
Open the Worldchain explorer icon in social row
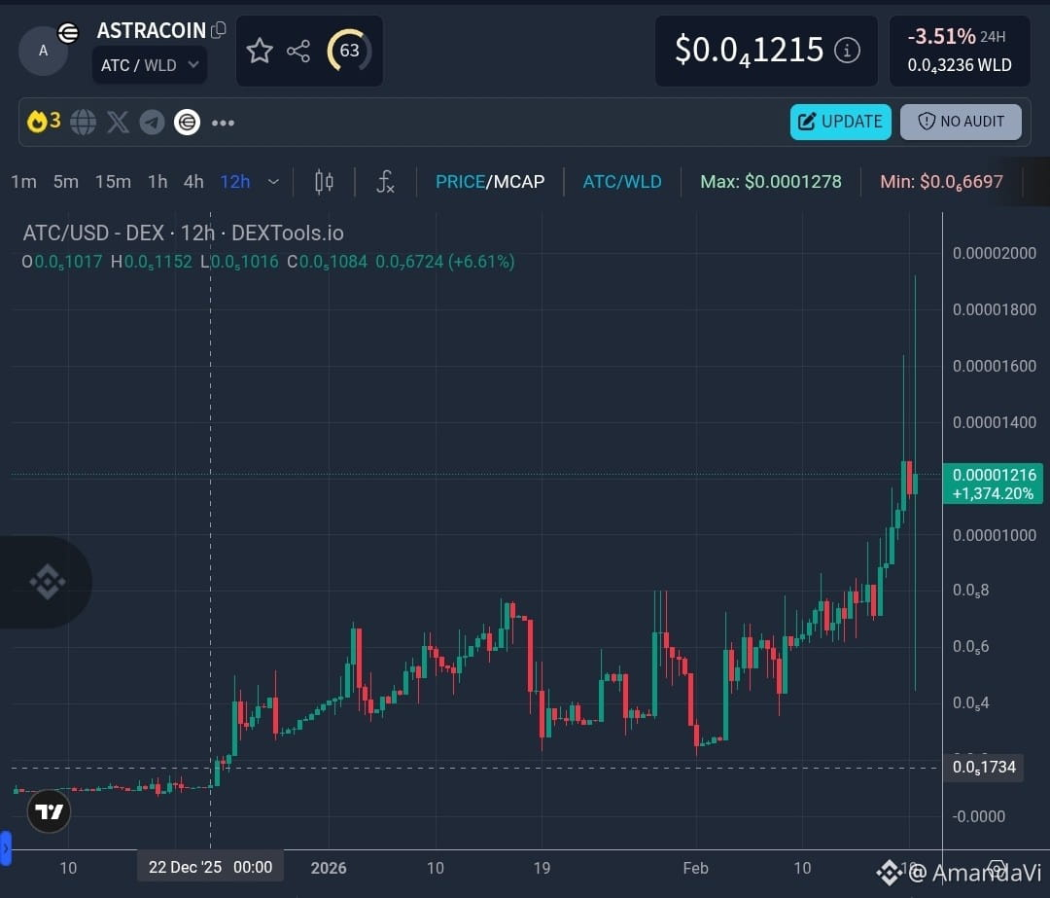tap(187, 122)
